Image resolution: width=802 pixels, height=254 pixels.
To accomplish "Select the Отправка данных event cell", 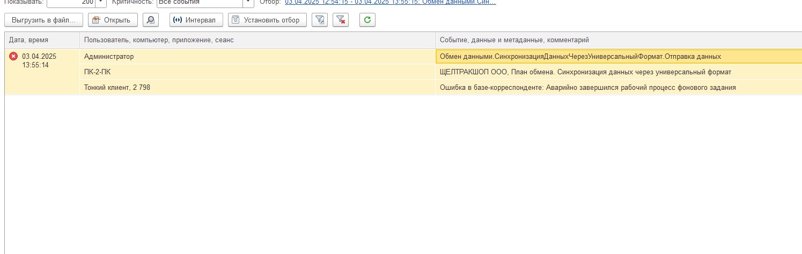I will tap(617, 56).
